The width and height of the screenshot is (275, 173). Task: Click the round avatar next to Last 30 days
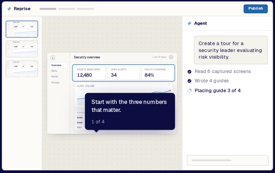pyautogui.click(x=171, y=57)
